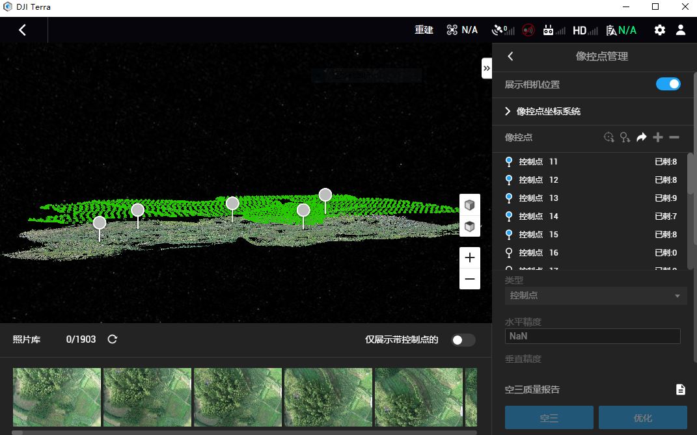Image resolution: width=697 pixels, height=435 pixels.
Task: Click the DJI Terra logo in title bar
Action: 8,7
